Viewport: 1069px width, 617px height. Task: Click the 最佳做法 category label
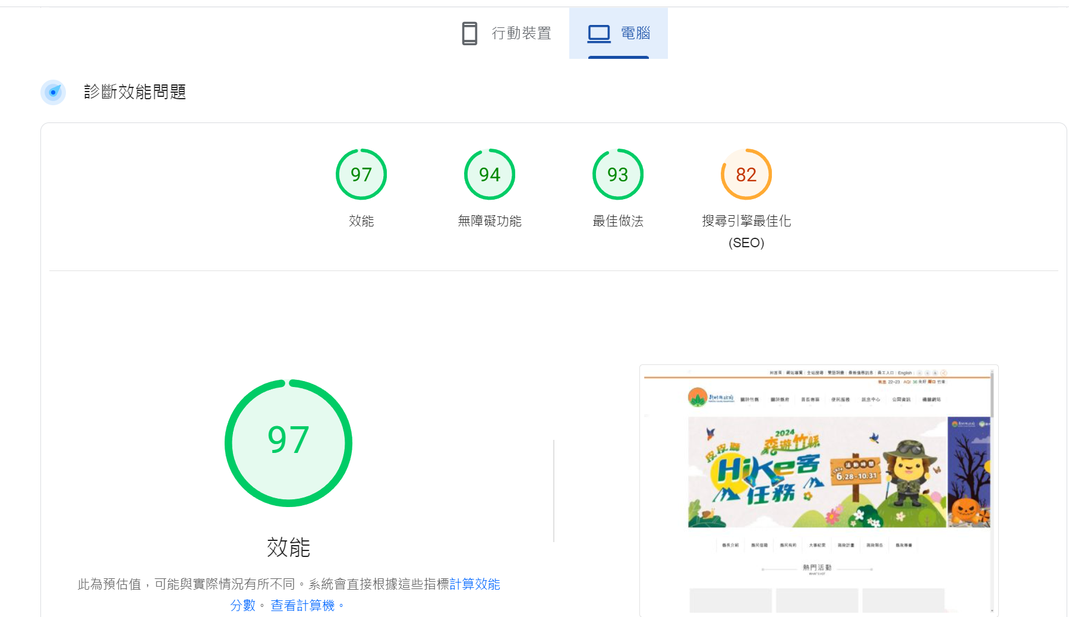coord(617,221)
